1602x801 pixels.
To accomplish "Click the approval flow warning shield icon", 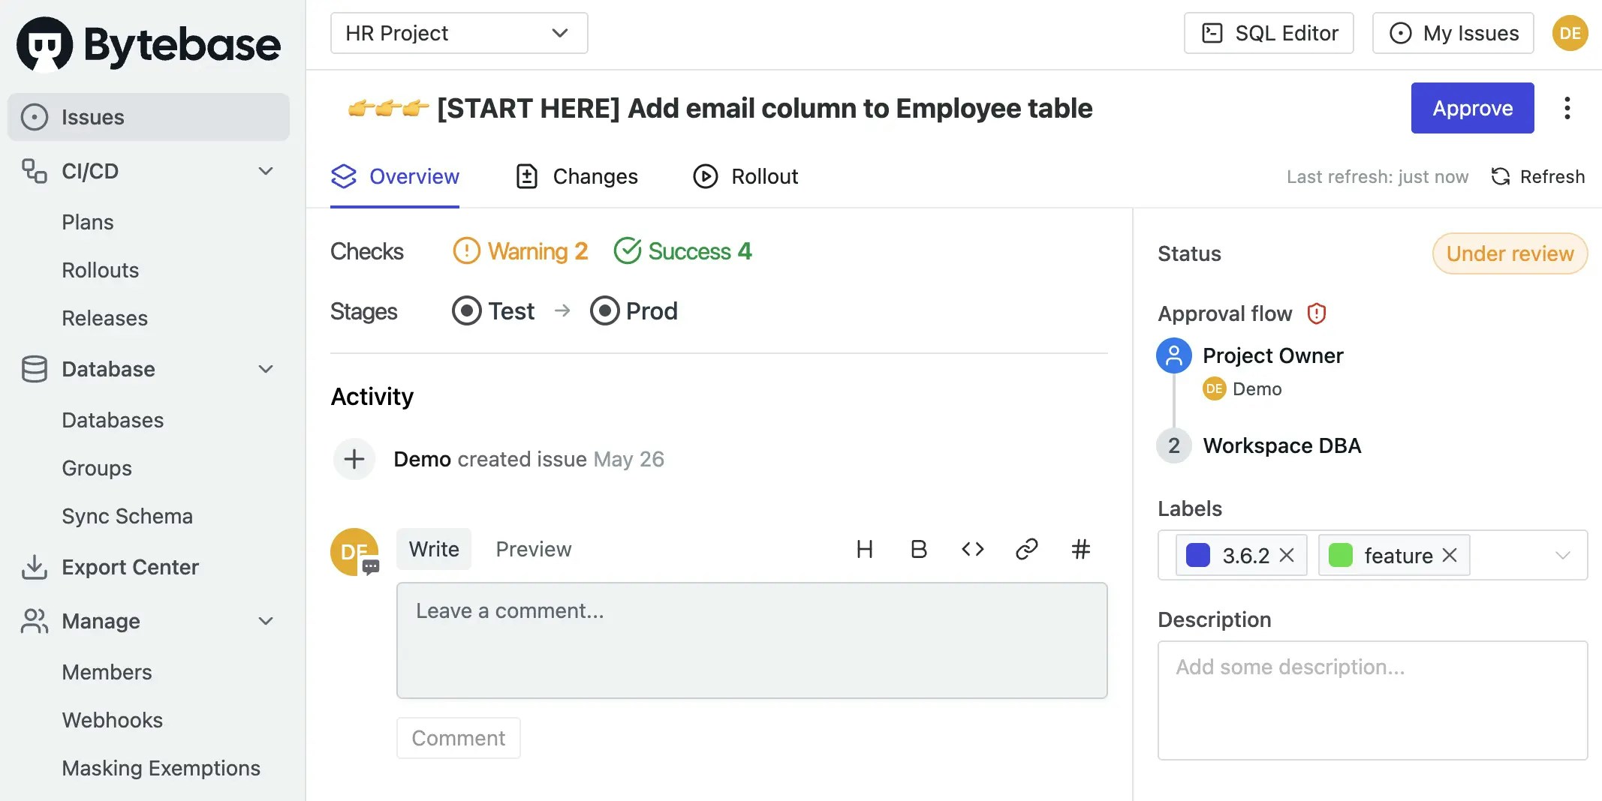I will pyautogui.click(x=1317, y=313).
